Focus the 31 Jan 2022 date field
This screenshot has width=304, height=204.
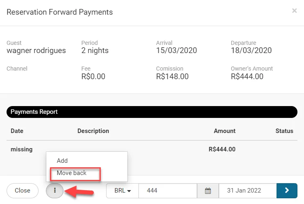tap(247, 191)
